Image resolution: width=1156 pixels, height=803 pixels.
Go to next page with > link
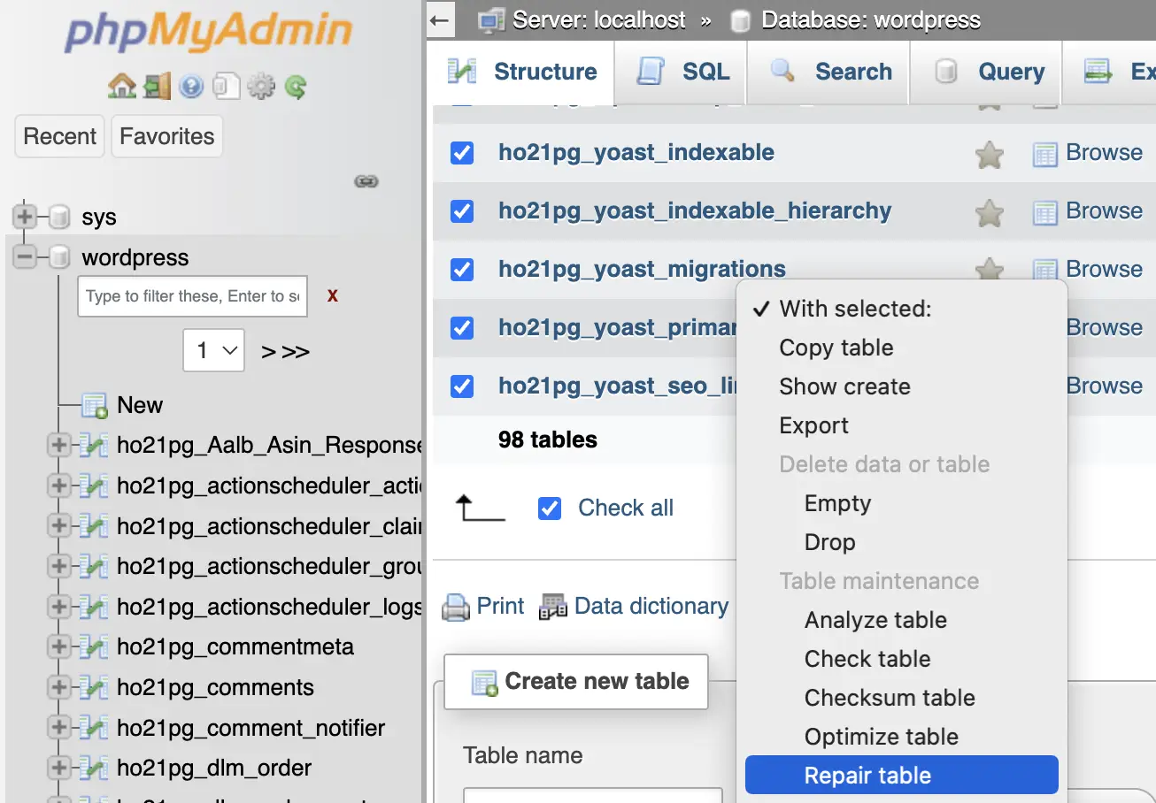(269, 352)
